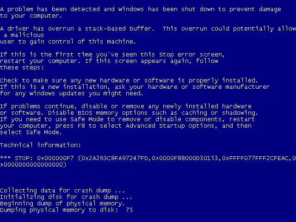Click the "Collecting data for crash dump" line
The height and width of the screenshot is (222, 296).
pos(62,190)
